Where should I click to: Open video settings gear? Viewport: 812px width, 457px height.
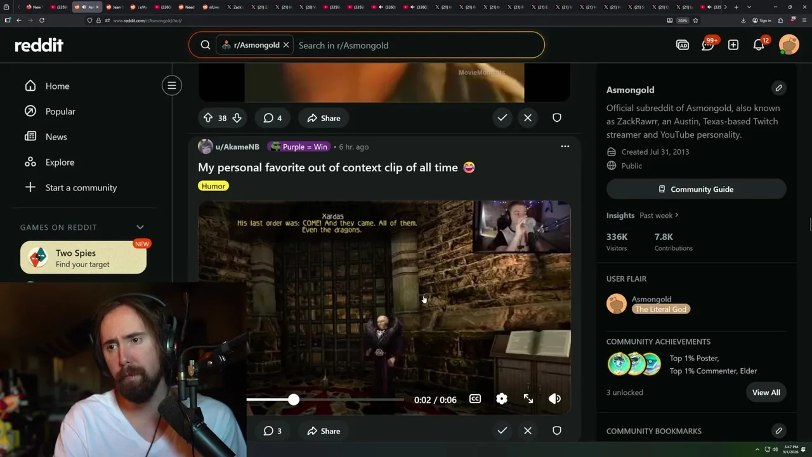tap(502, 399)
